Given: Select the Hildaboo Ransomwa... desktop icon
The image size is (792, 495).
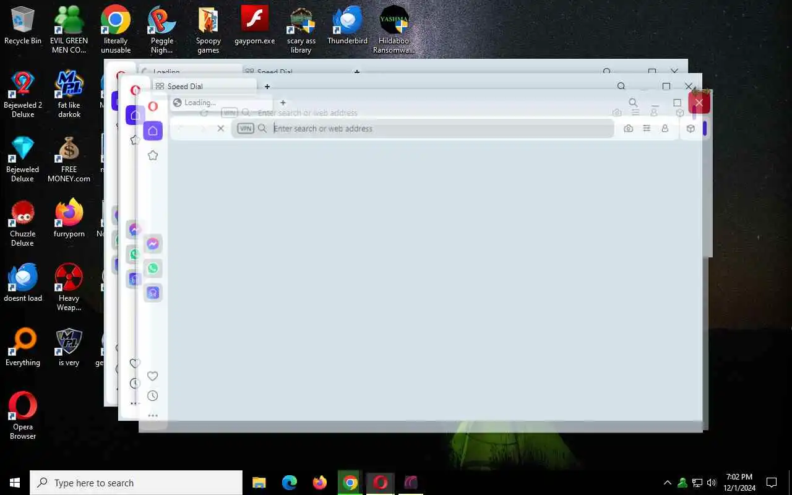Looking at the screenshot, I should pyautogui.click(x=394, y=30).
